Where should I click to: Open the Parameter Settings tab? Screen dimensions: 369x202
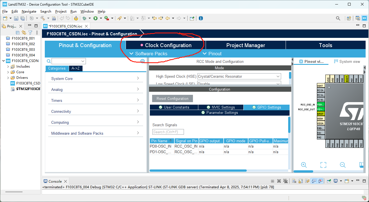coord(219,113)
